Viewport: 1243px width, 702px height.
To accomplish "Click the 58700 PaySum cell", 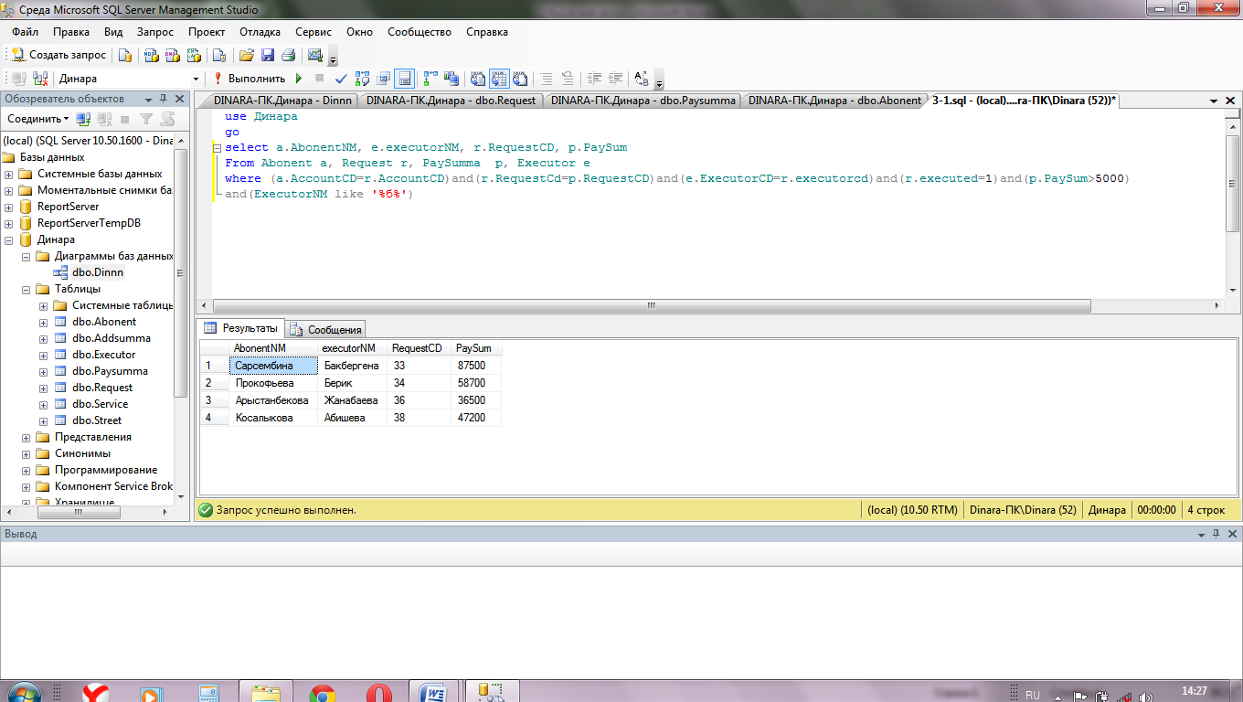I will point(476,383).
